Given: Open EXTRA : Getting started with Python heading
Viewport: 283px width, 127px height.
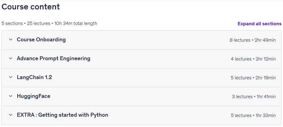Looking at the screenshot, I should coord(63,115).
